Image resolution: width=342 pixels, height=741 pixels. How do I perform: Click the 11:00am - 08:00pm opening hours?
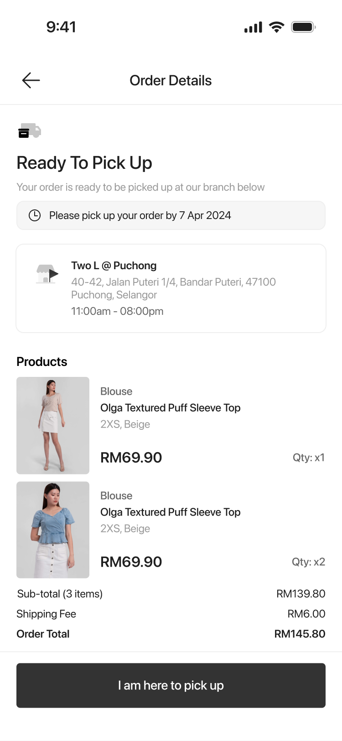[x=117, y=311]
